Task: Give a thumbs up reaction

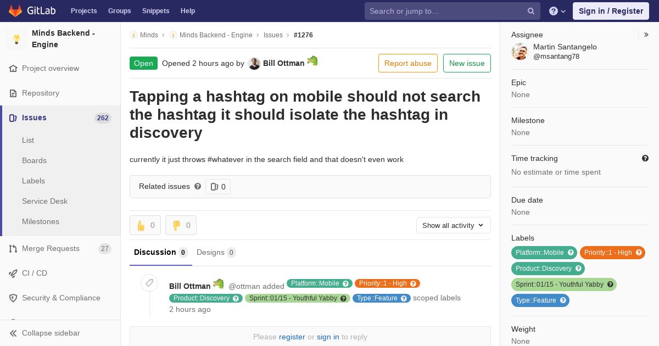Action: (145, 225)
